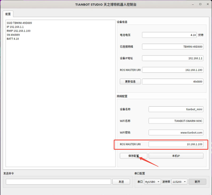Expand the 波特率 115200 dropdown
The image size is (212, 195).
pyautogui.click(x=179, y=182)
